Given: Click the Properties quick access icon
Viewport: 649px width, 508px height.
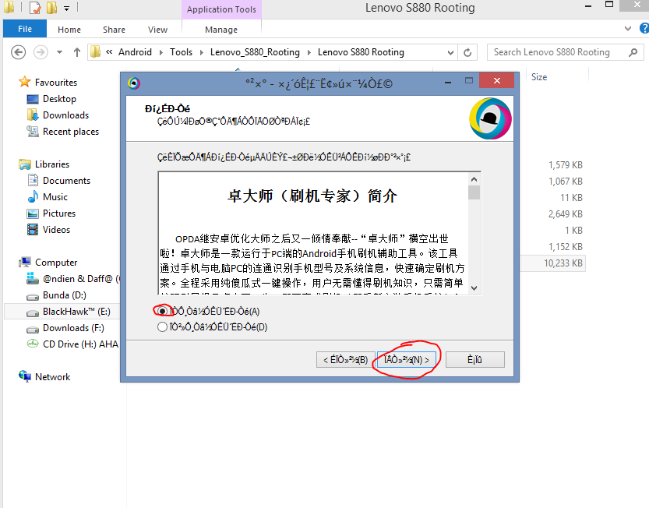Looking at the screenshot, I should 36,8.
